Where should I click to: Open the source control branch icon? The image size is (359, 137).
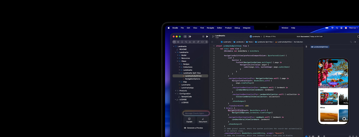(x=213, y=37)
